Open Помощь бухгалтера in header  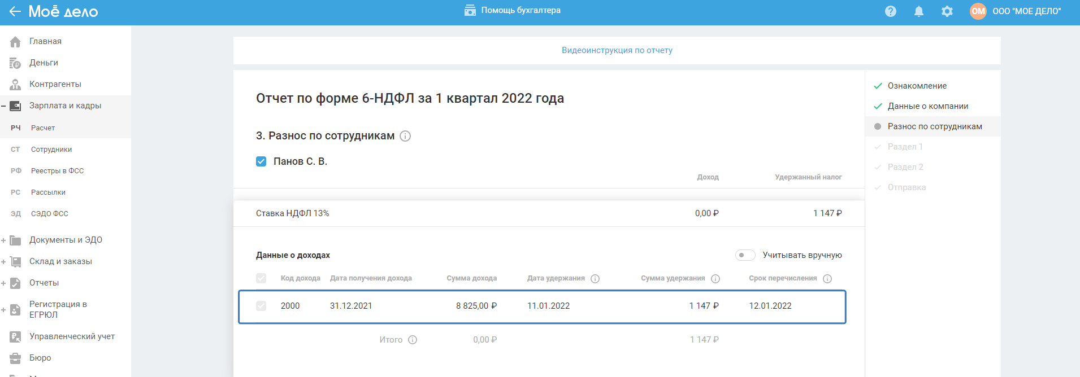tap(513, 10)
